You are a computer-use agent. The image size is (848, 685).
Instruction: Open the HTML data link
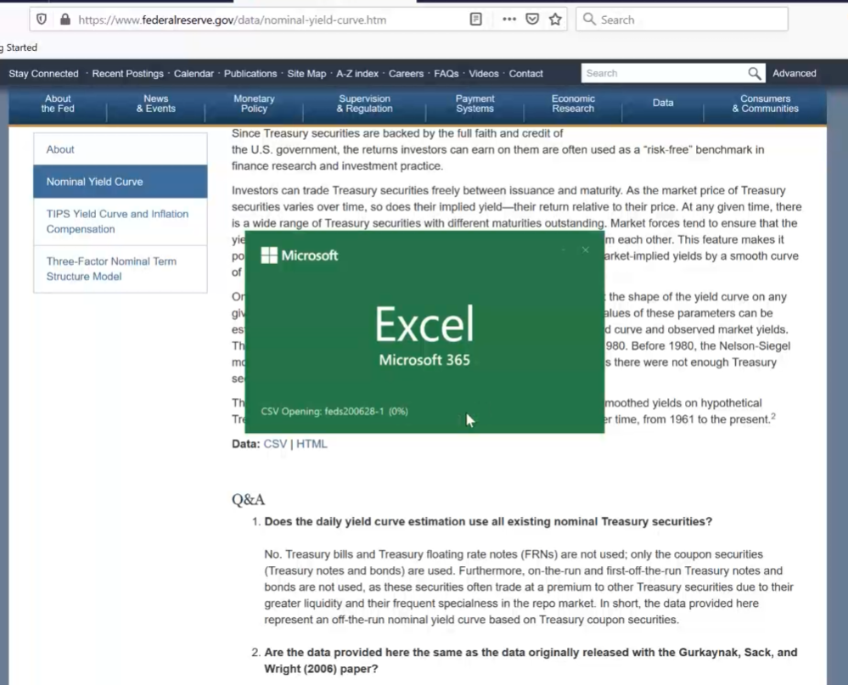point(312,443)
